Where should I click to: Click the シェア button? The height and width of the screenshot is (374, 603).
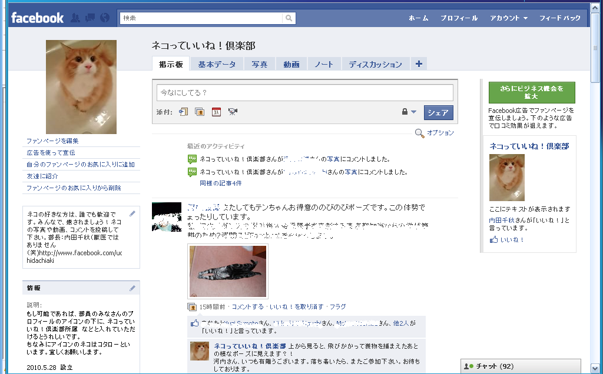[438, 112]
